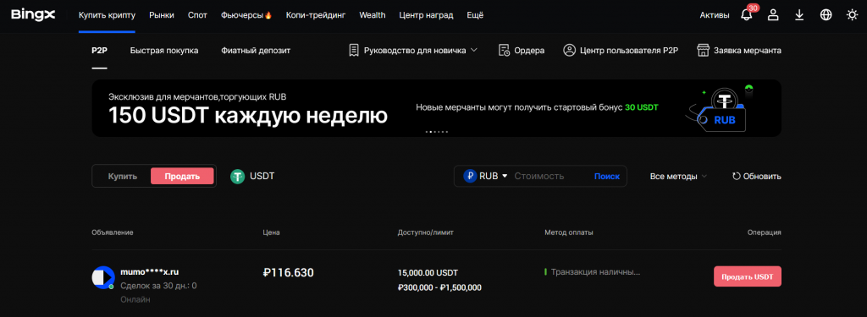
Task: Select the USDT coin label
Action: click(x=262, y=176)
